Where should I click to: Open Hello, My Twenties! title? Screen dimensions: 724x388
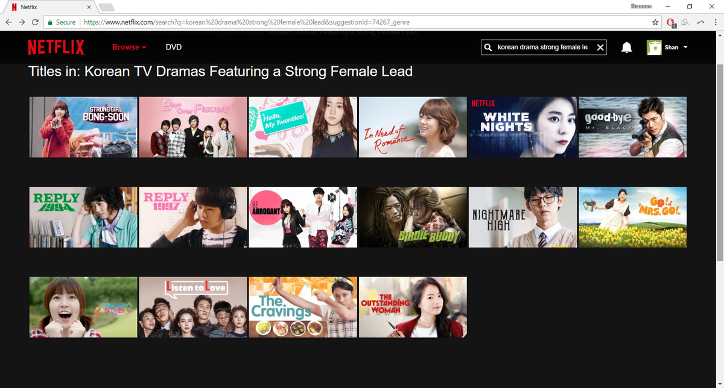303,127
